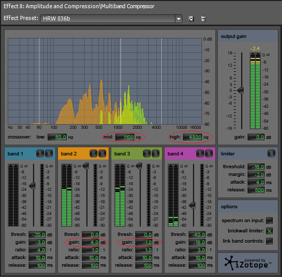Click the iZotope logo
Image resolution: width=282 pixels, height=277 pixels.
[248, 263]
